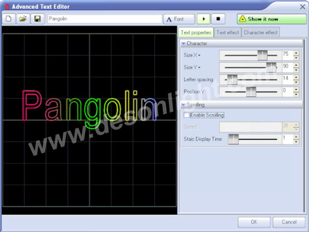Decrease Static Display Time with down arrow
This screenshot has width=309, height=232.
click(296, 142)
